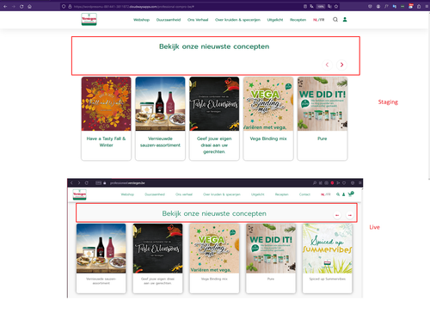Screen dimensions: 430x332
Task: Open Uitgelicht menu on live site
Action: click(x=257, y=194)
